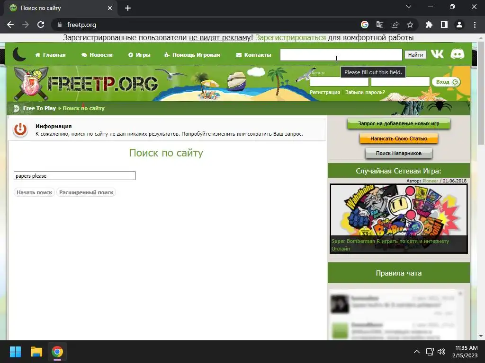Image resolution: width=485 pixels, height=363 pixels.
Task: Click the Случайная Сетевая Игра header
Action: 399,171
